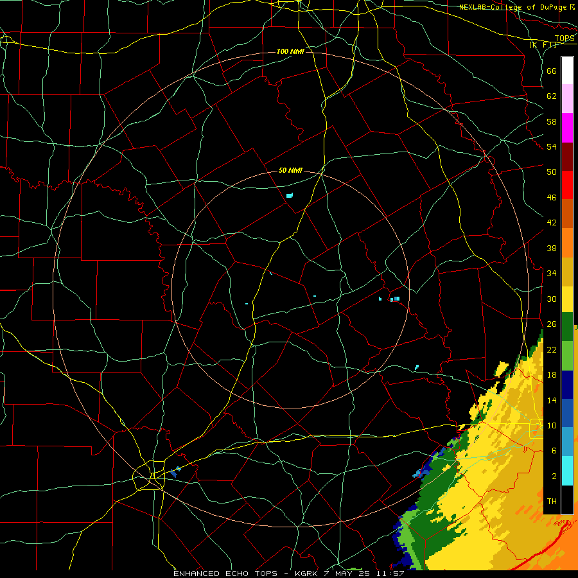Viewport: 578px width, 578px height.
Task: Click the legend value '30'
Action: point(552,299)
